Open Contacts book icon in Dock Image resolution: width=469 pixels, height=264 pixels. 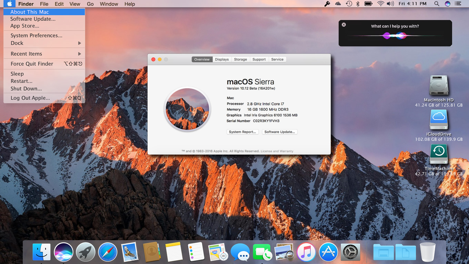(152, 252)
